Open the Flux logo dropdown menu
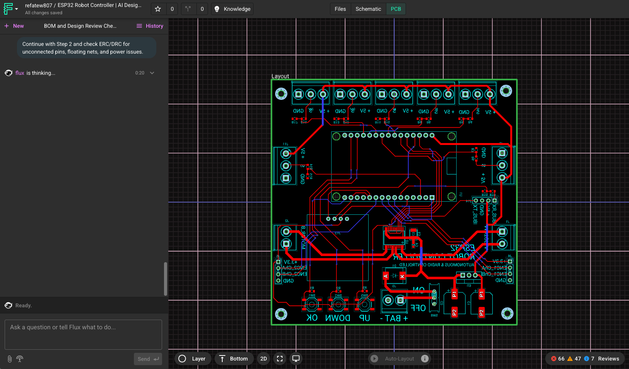Screen dimensions: 629x369 (11, 9)
